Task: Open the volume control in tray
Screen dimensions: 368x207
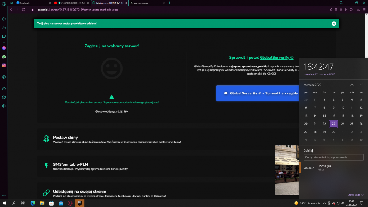Action: coord(343,203)
